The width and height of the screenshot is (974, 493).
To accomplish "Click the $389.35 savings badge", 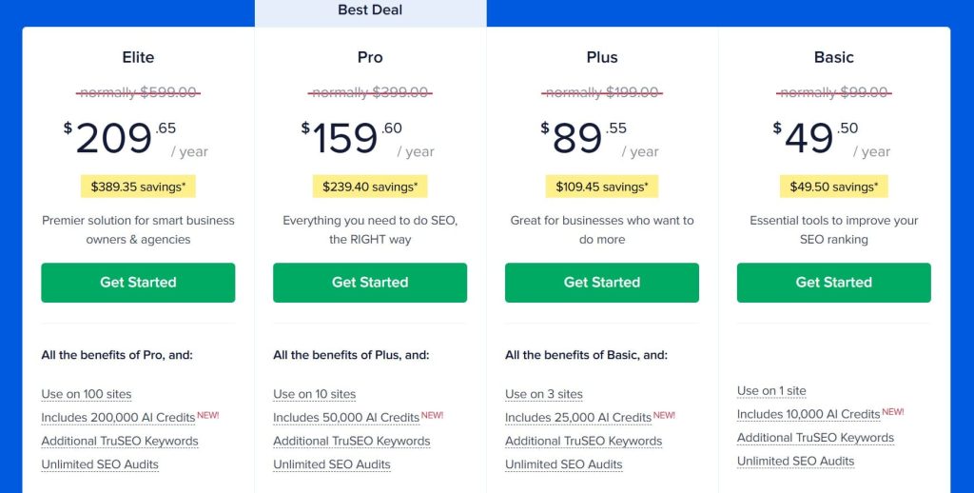I will coord(138,187).
